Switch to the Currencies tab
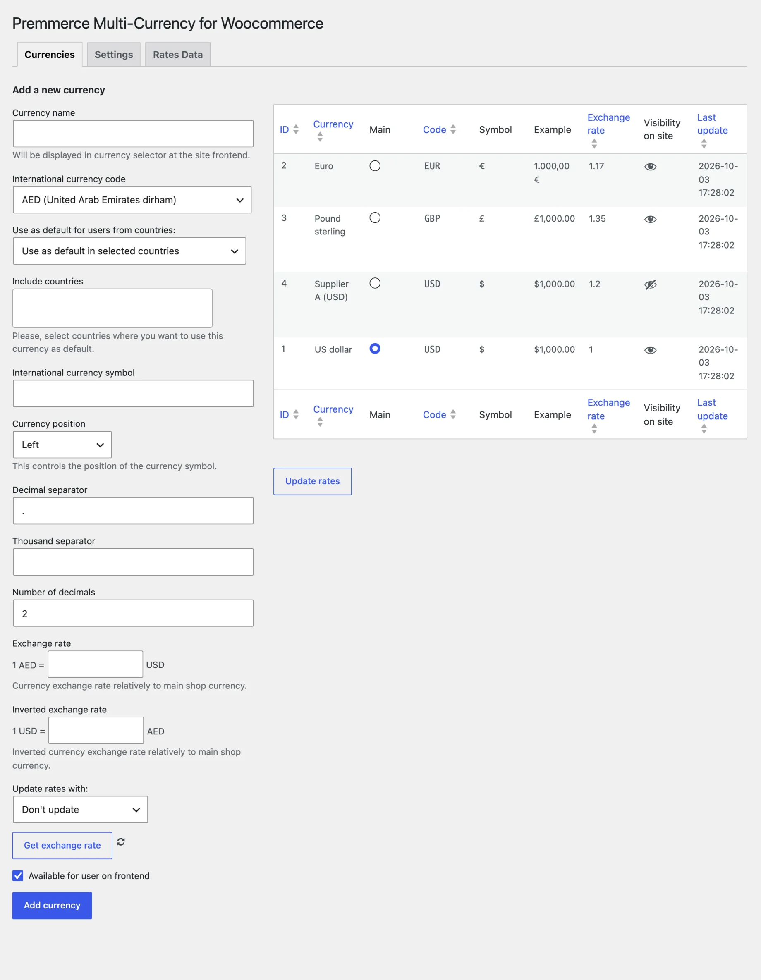 [50, 55]
